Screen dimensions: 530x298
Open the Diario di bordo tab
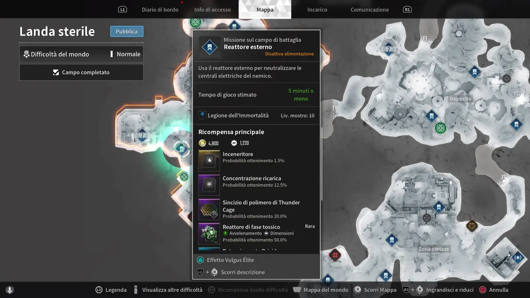coord(160,10)
